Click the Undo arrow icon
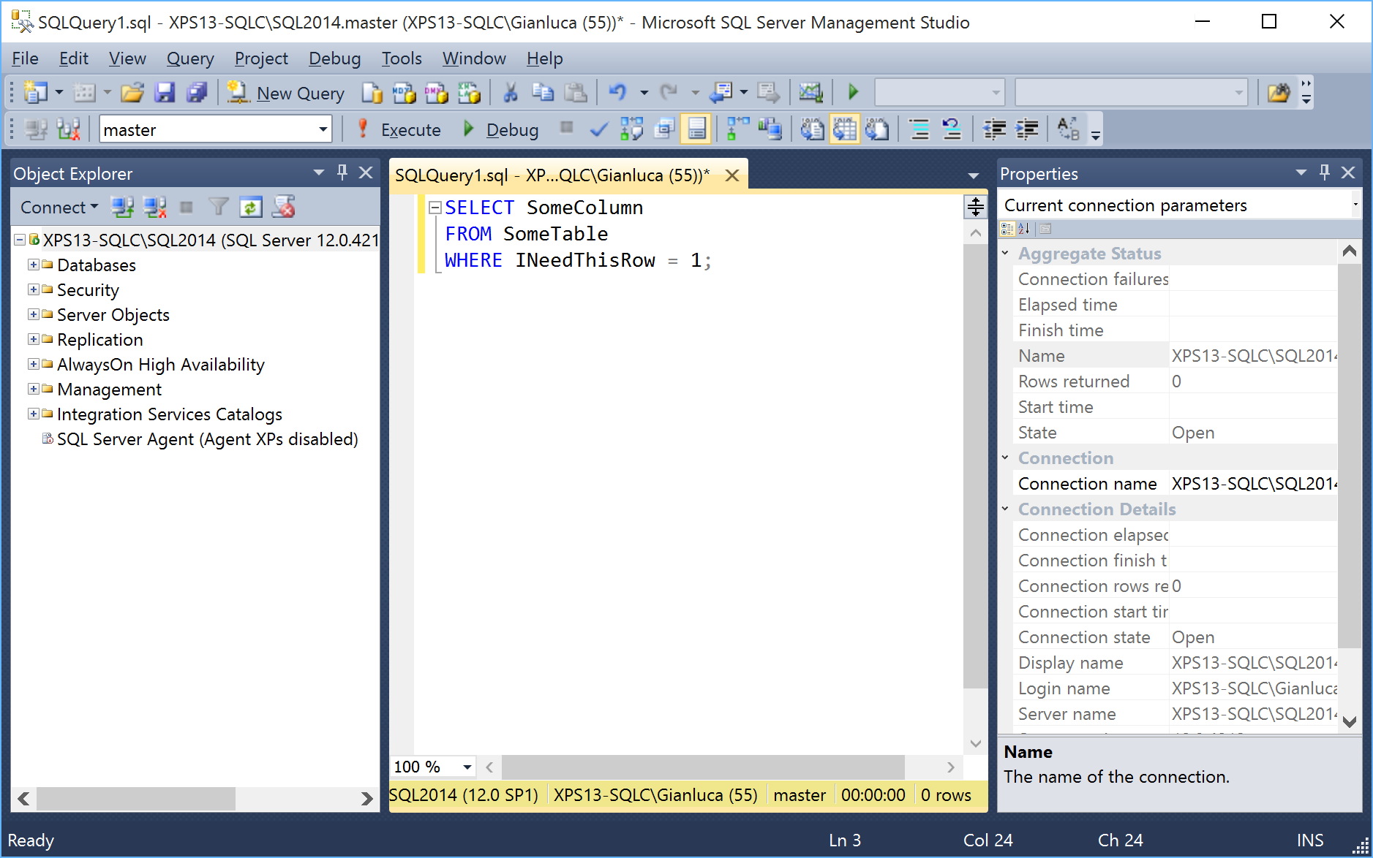The height and width of the screenshot is (858, 1373). 617,93
